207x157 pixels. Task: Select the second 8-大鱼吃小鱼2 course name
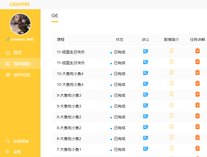click(x=69, y=128)
